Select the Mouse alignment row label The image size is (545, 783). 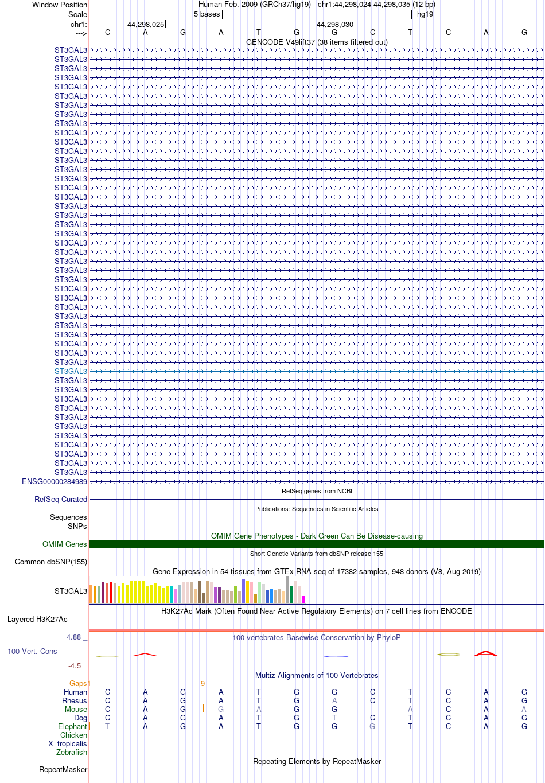click(x=76, y=709)
